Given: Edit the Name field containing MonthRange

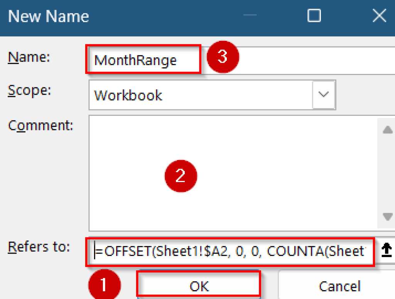Looking at the screenshot, I should tap(143, 60).
